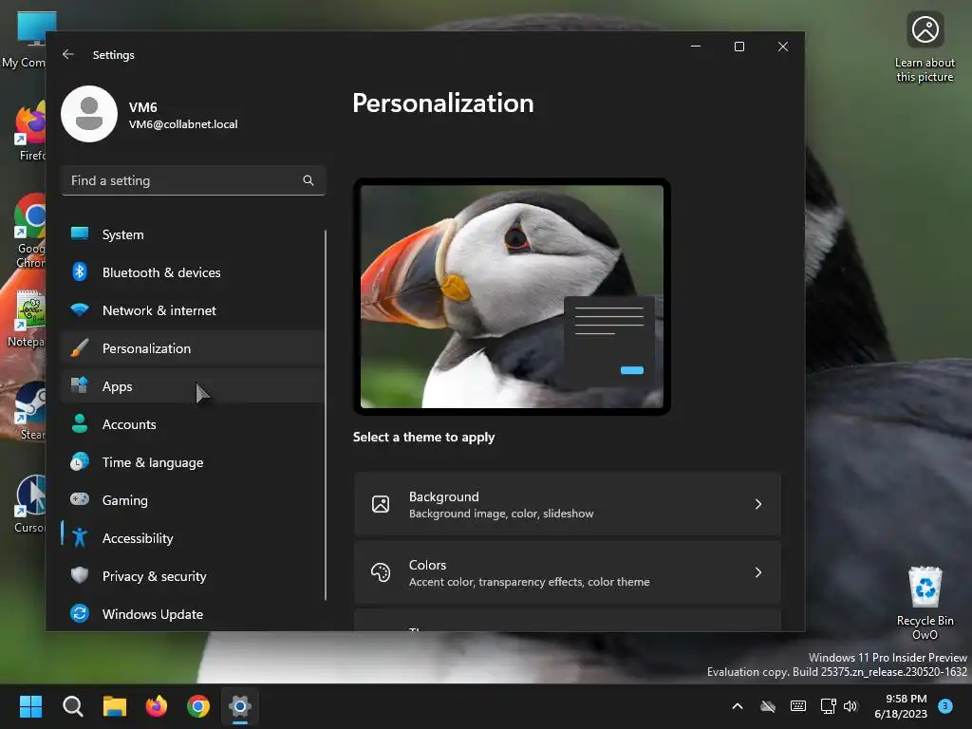Viewport: 972px width, 729px height.
Task: Click the Accounts person icon
Action: click(x=80, y=423)
